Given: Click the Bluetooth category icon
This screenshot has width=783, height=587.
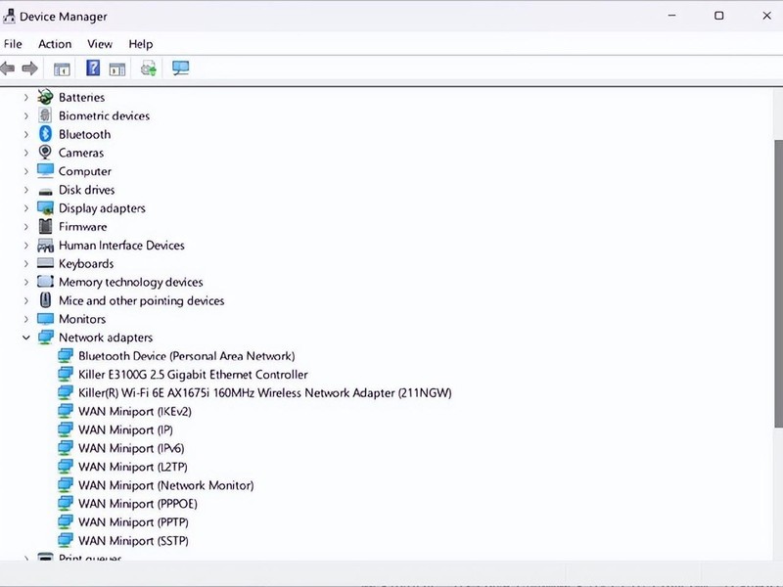Looking at the screenshot, I should (45, 134).
